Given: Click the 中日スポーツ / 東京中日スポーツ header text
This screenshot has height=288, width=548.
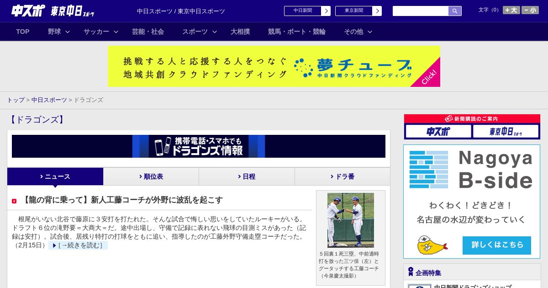Looking at the screenshot, I should coord(181,11).
